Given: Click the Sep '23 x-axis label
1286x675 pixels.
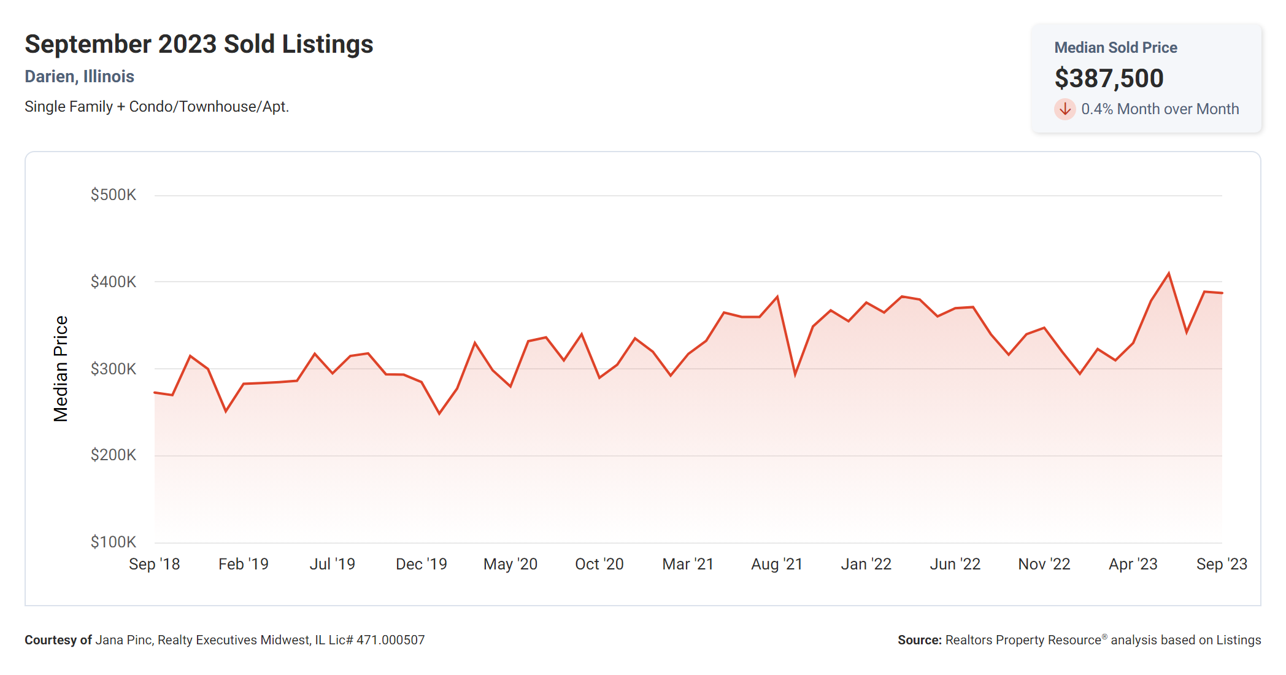Looking at the screenshot, I should pyautogui.click(x=1222, y=565).
